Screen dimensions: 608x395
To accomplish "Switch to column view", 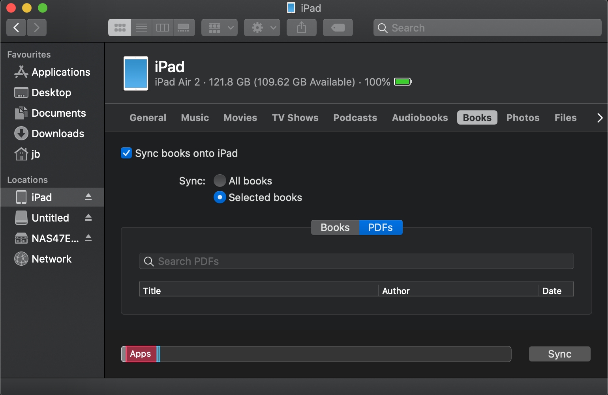I will [x=163, y=28].
